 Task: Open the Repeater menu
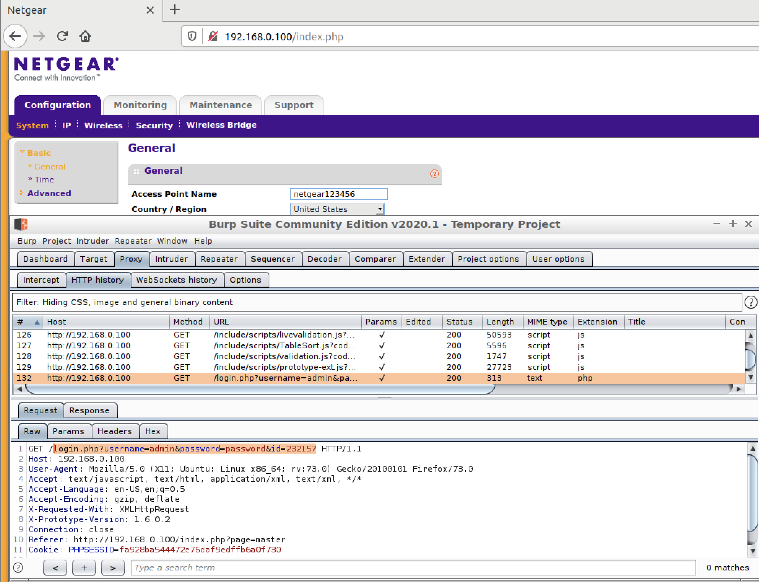coord(133,241)
